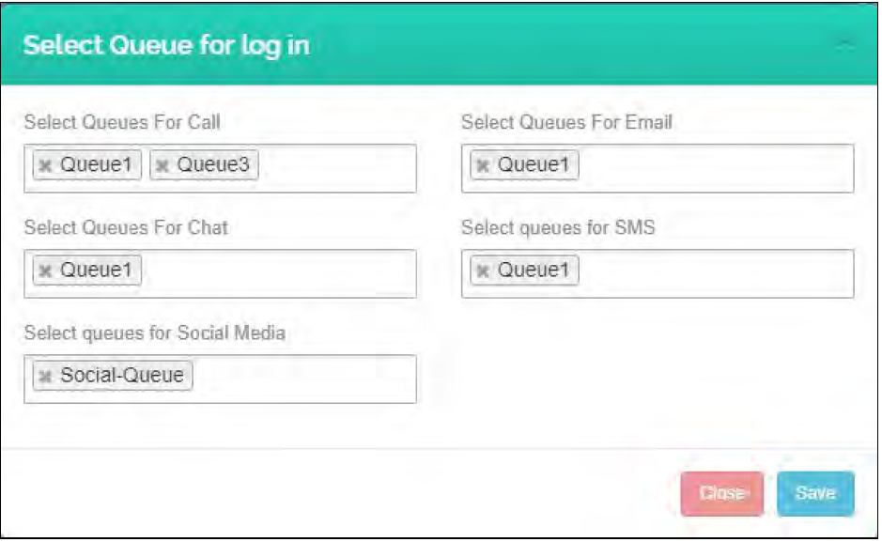Remove Queue1 tag from Chat queues
The image size is (882, 542).
44,271
